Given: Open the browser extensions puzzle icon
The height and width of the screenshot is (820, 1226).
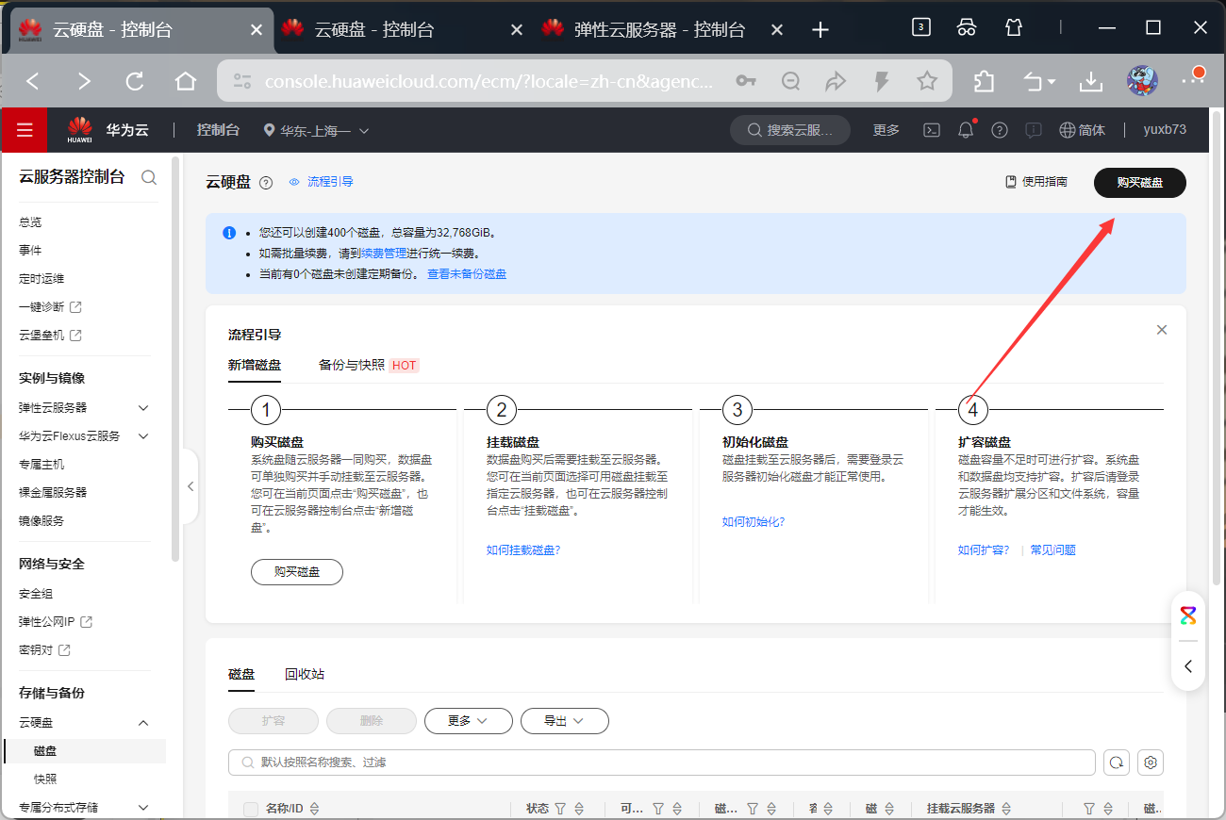Looking at the screenshot, I should 984,82.
